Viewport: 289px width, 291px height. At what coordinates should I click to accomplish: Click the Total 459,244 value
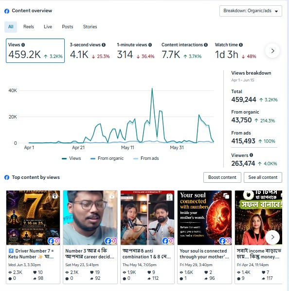244,99
